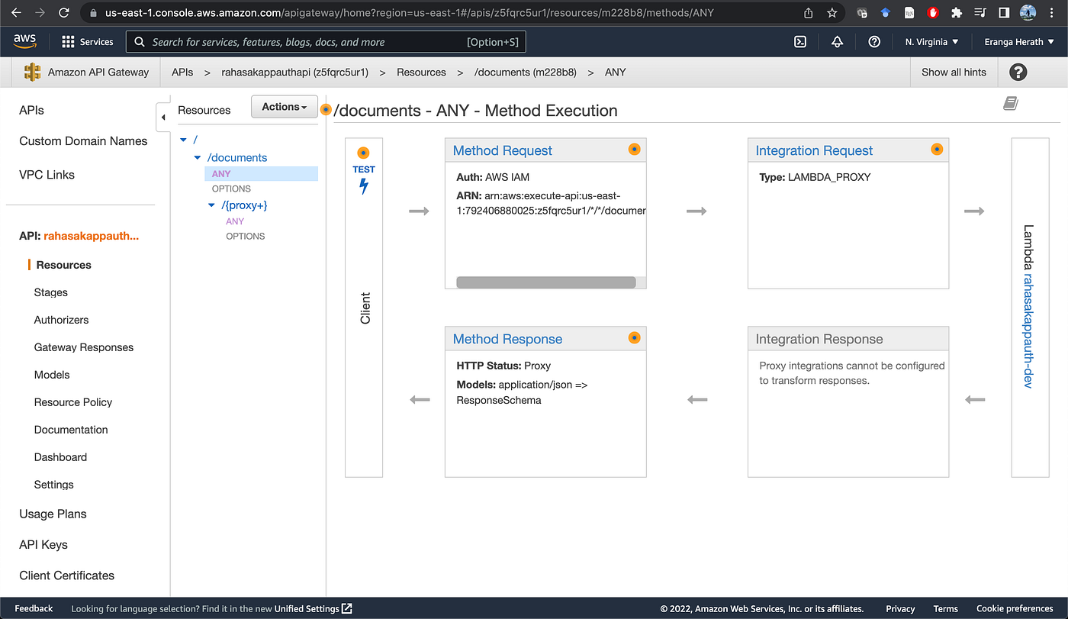The height and width of the screenshot is (619, 1068).
Task: Open the browser side panel icon
Action: pos(1004,12)
